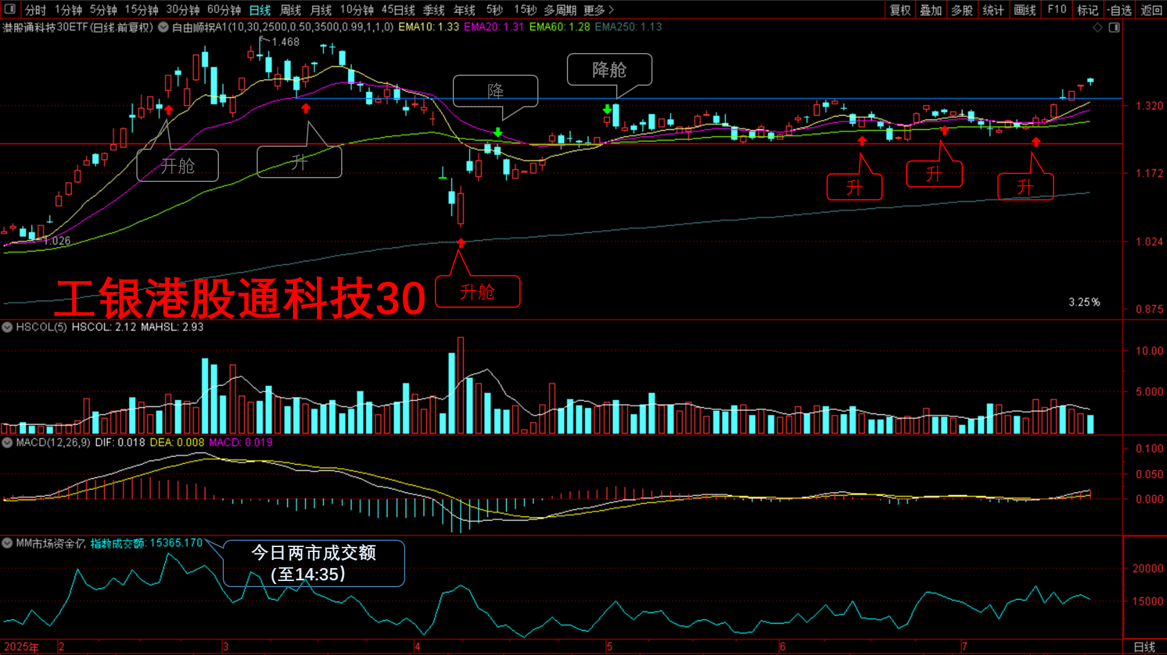This screenshot has height=655, width=1167.
Task: Click the 1.172 price axis label
Action: [x=1150, y=173]
